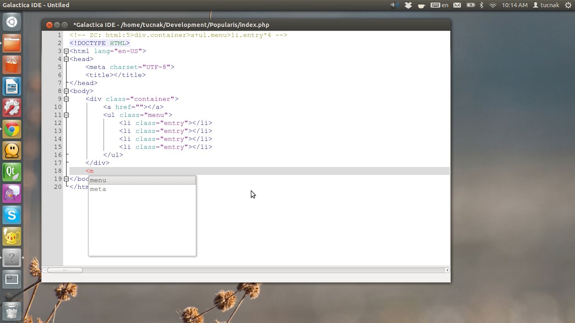The image size is (575, 323).
Task: Click the <!DOCTYPE HTML> declaration
Action: coord(100,43)
